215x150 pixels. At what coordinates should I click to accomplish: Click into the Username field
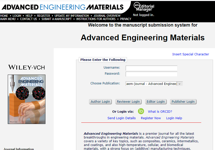pos(151,68)
